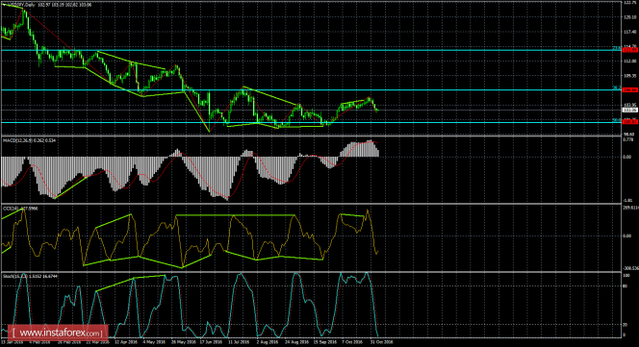Select the 38.2 Fibonacci level red price tag

[x=629, y=89]
